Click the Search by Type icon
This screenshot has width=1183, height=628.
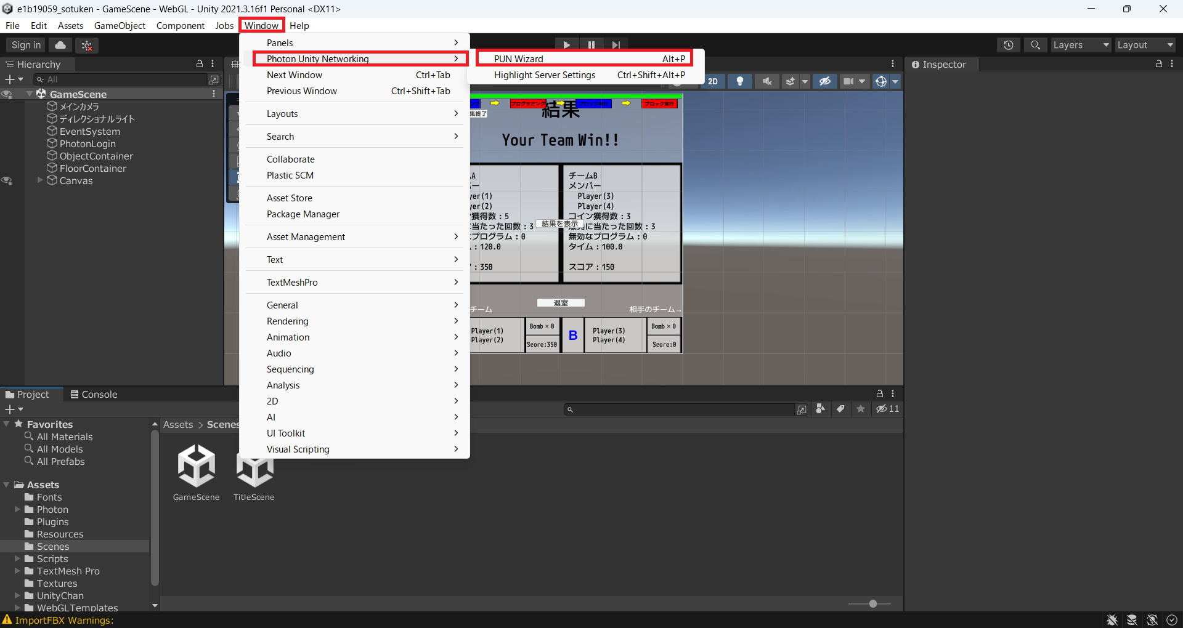point(821,409)
